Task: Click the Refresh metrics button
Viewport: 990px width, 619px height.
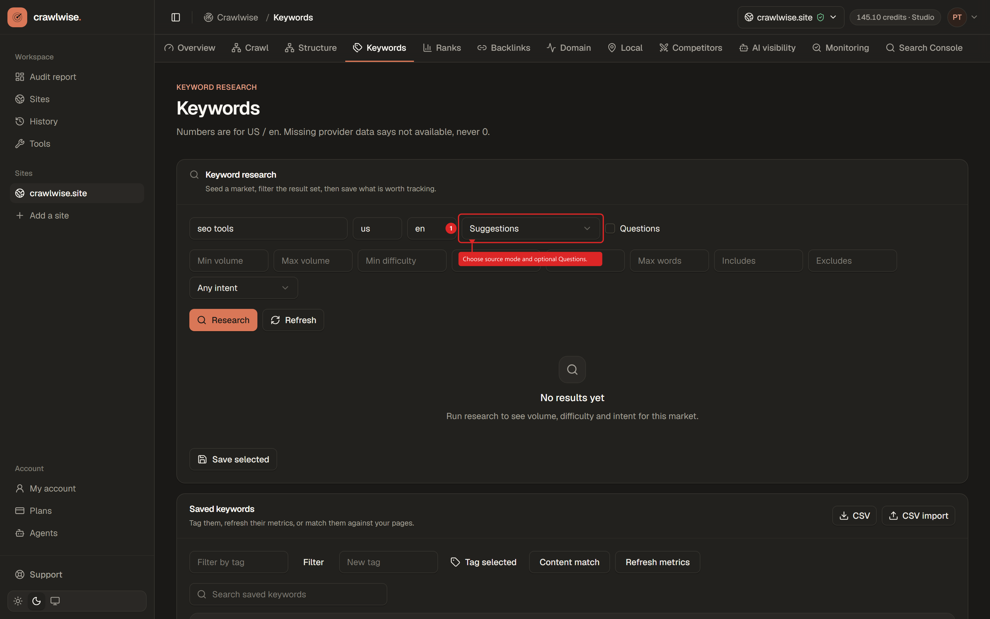Action: click(657, 562)
